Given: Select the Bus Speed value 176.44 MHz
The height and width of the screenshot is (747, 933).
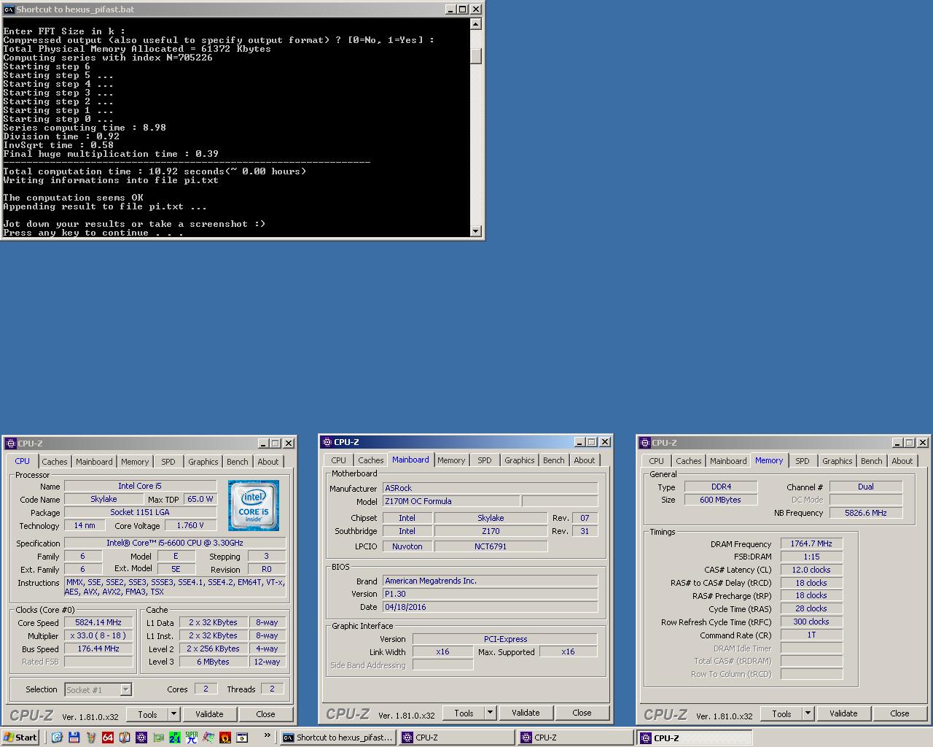Looking at the screenshot, I should click(x=98, y=649).
